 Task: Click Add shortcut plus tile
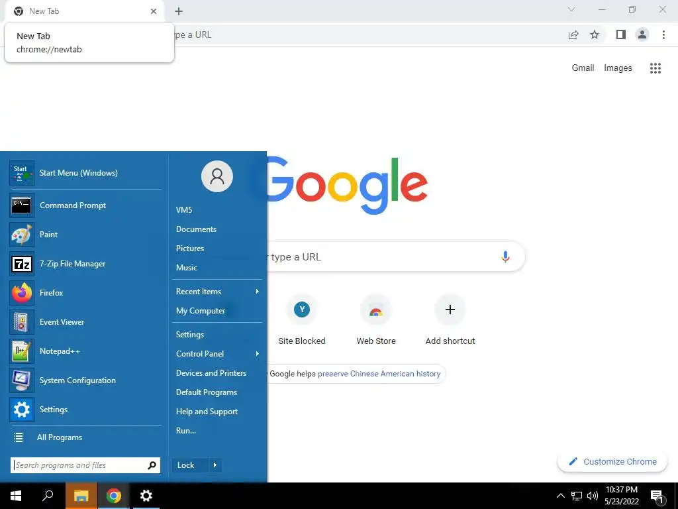[x=450, y=320]
